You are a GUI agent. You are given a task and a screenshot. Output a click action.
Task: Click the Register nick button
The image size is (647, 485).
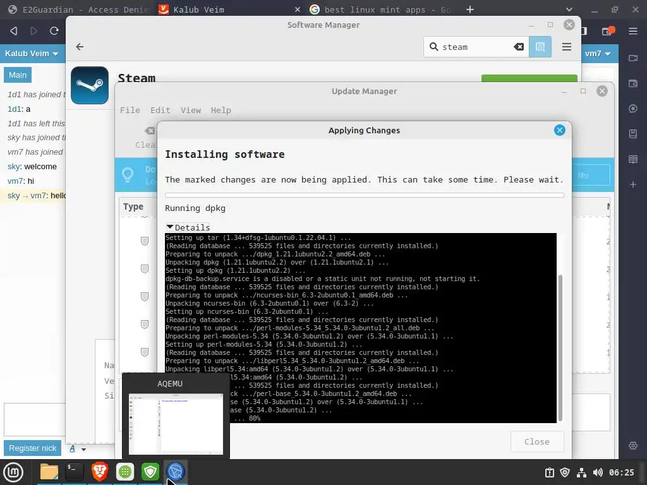(x=33, y=448)
